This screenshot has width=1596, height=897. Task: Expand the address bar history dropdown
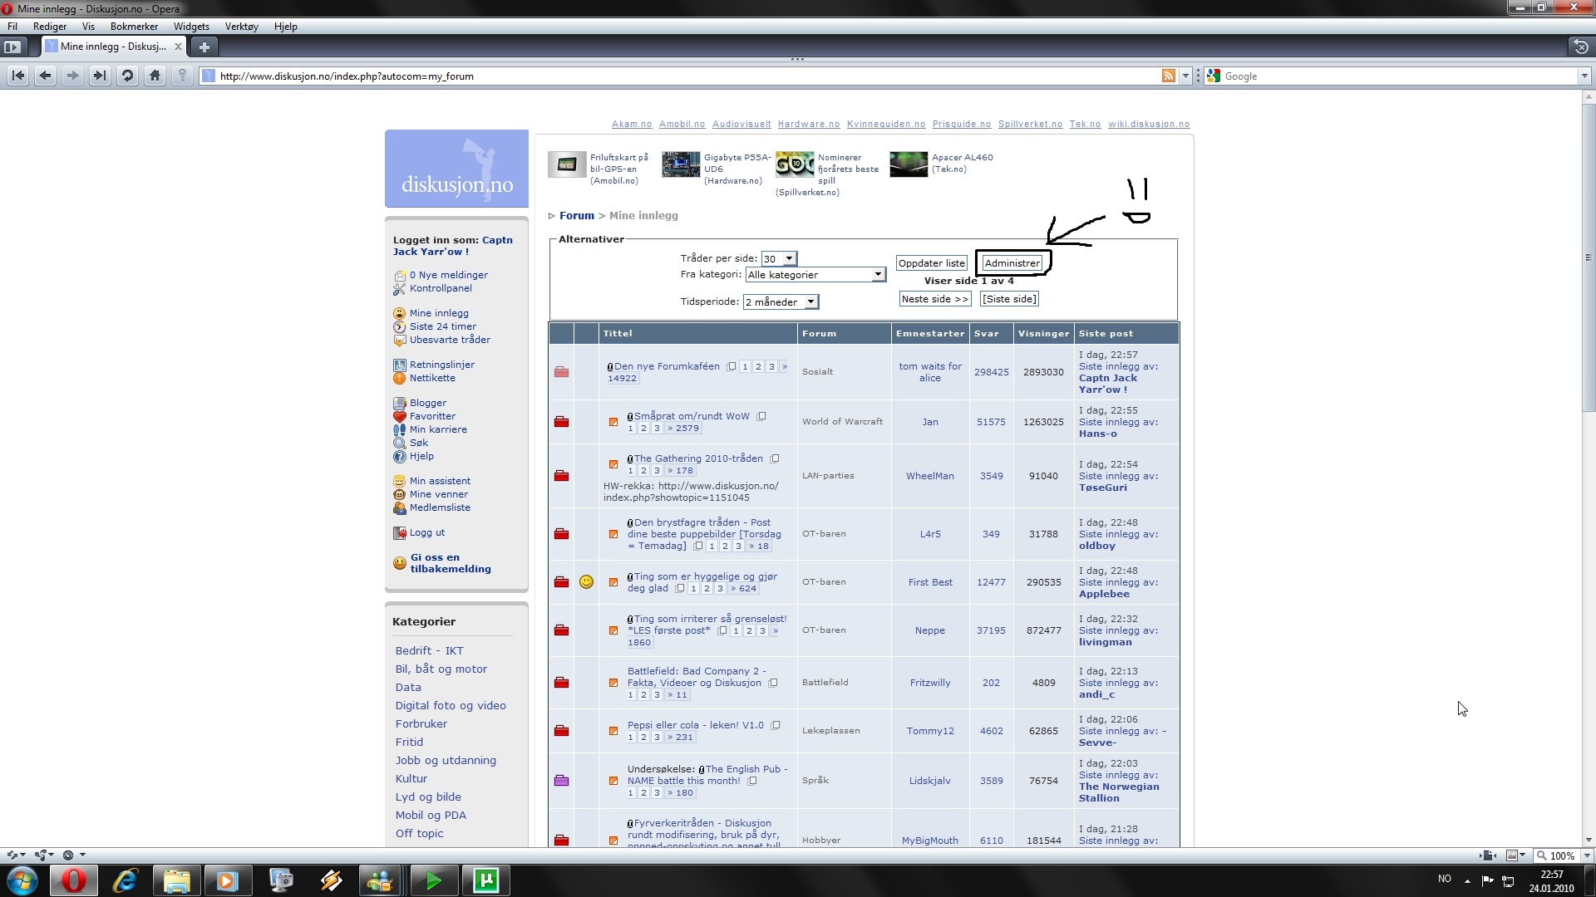tap(1186, 76)
